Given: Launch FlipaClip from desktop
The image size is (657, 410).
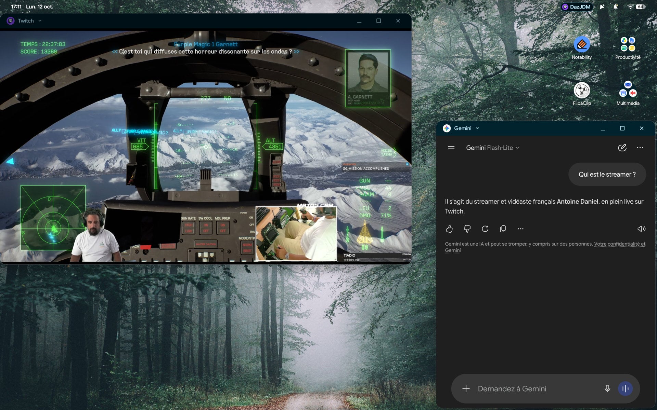Looking at the screenshot, I should [x=582, y=94].
